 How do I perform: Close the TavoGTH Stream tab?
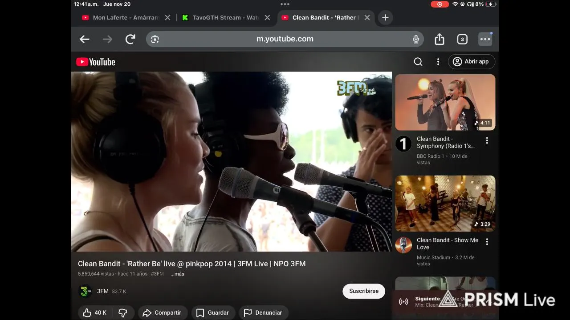click(x=267, y=17)
